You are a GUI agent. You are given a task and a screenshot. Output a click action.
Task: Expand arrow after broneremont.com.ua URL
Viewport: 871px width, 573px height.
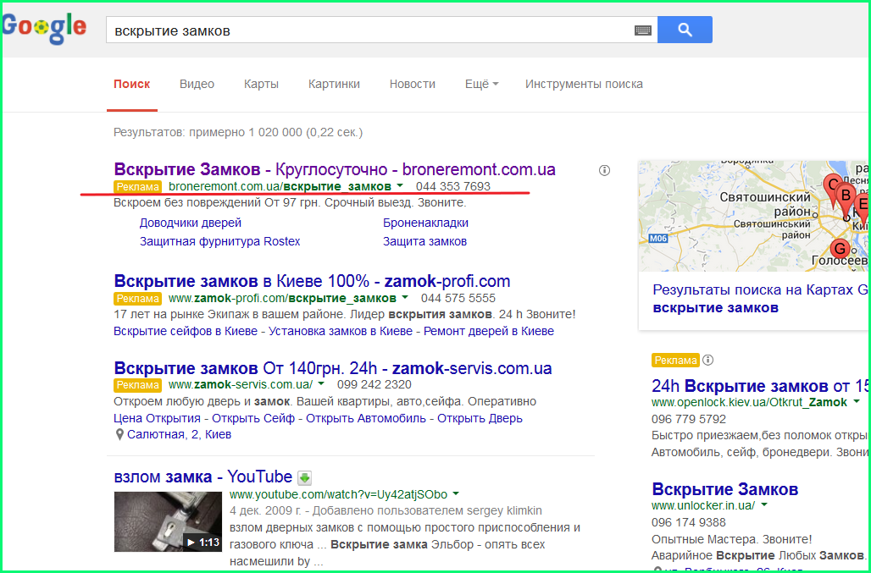401,186
